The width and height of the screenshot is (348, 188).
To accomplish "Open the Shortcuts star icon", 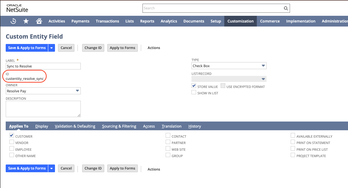I will coord(26,21).
